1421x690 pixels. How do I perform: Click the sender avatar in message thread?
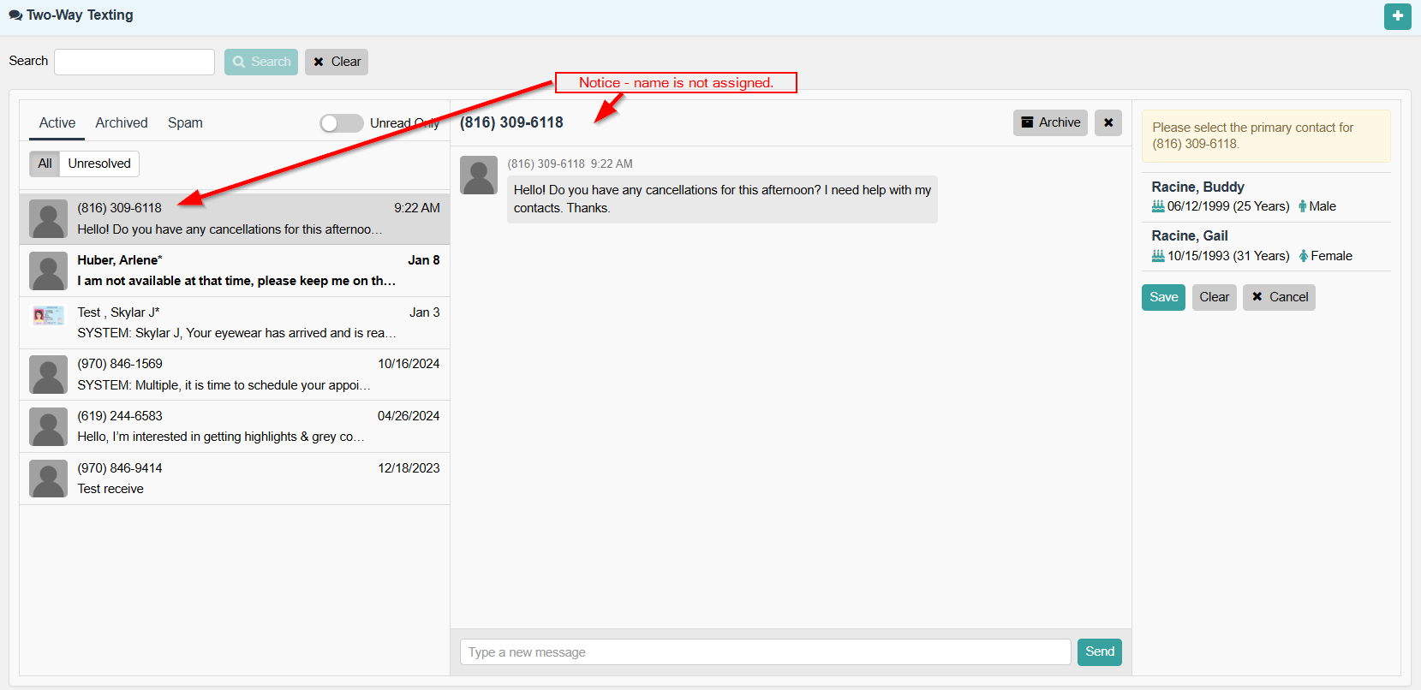479,175
